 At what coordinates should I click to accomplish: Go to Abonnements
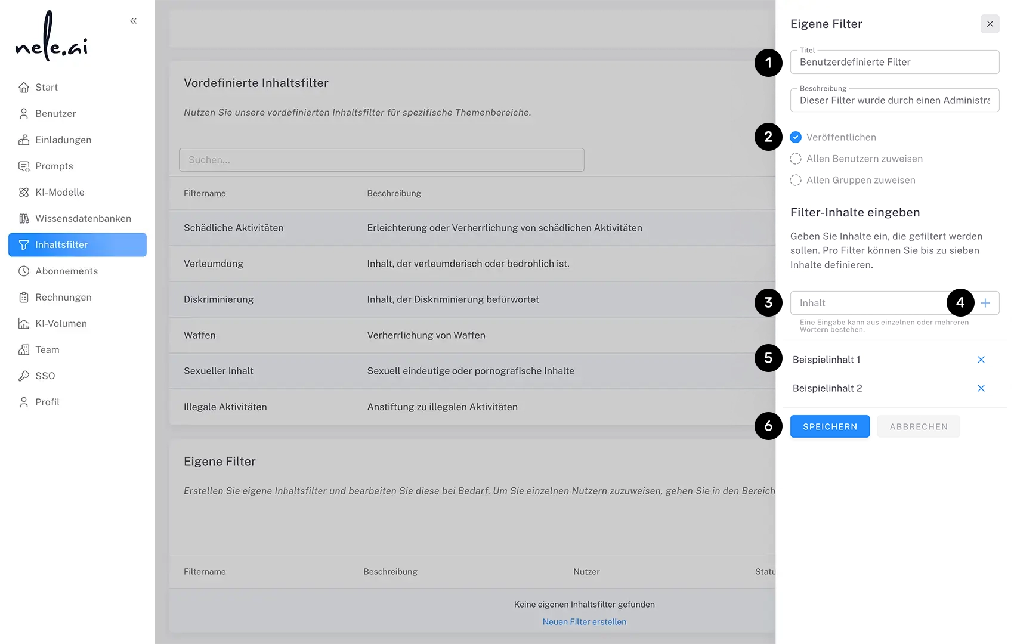(x=78, y=271)
